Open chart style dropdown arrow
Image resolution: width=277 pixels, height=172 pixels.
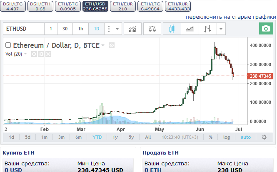tap(221, 29)
